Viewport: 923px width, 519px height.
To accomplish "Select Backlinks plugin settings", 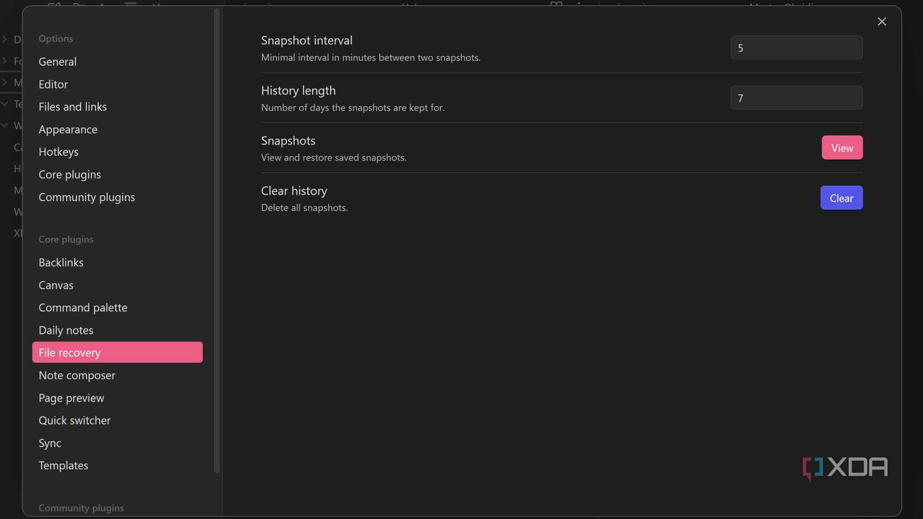I will click(61, 262).
